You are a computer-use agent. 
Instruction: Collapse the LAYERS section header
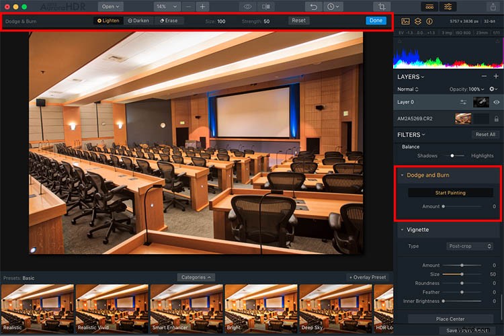coord(411,77)
